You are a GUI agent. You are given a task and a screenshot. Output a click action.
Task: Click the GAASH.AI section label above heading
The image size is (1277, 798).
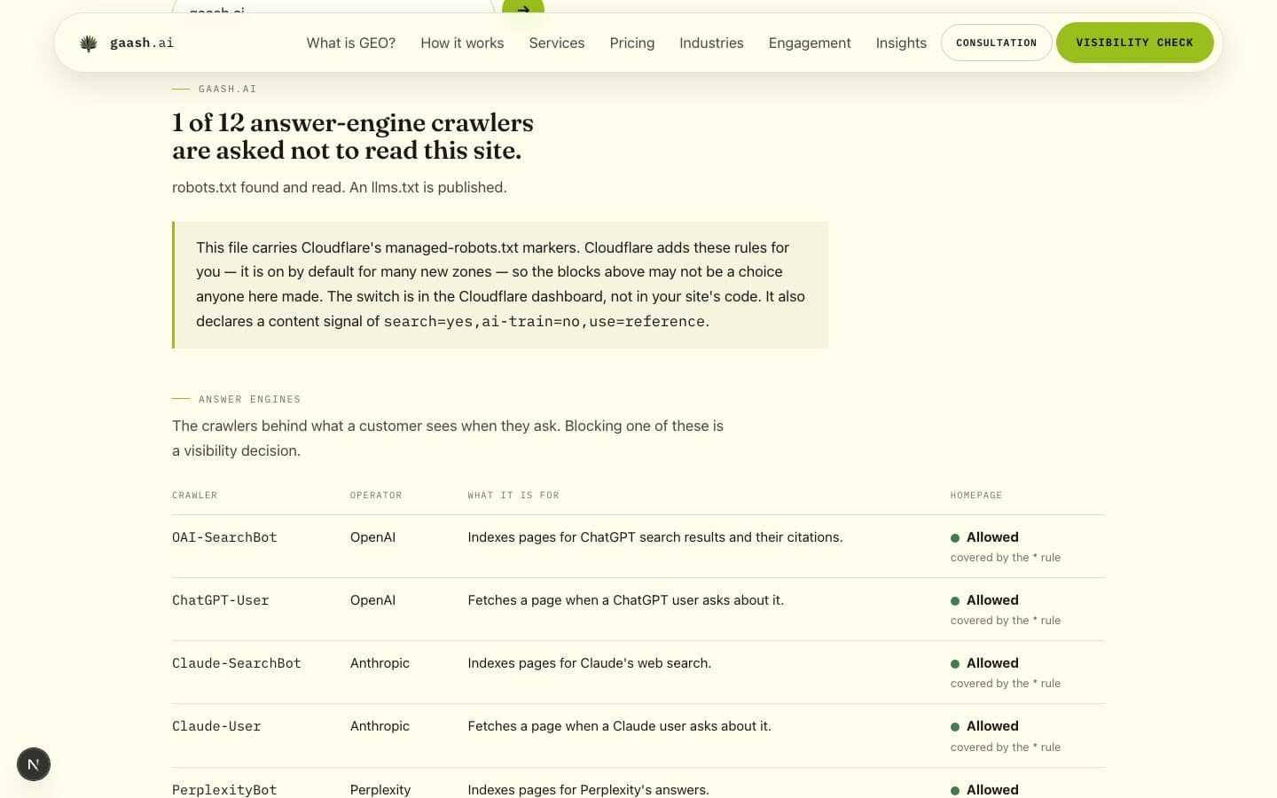click(x=227, y=90)
